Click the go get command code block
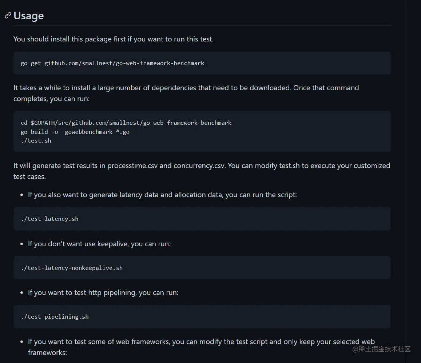The width and height of the screenshot is (421, 363). [x=112, y=63]
